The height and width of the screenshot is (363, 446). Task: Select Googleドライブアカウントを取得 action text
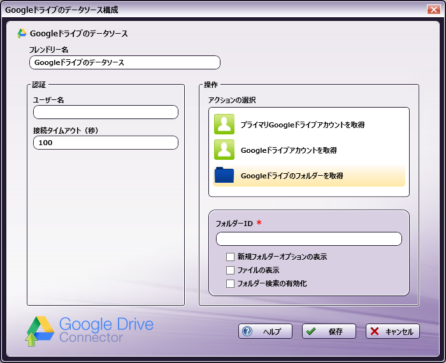click(289, 150)
